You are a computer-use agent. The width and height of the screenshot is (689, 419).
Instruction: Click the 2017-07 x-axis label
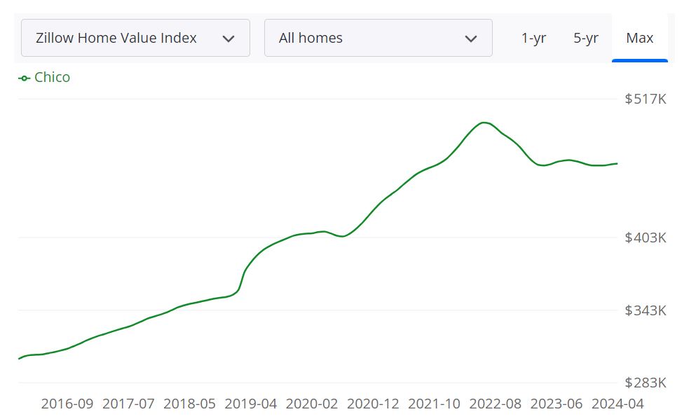(128, 404)
